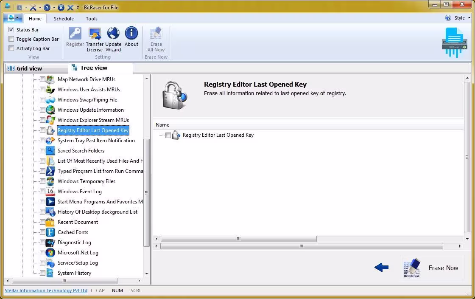Click the plain blue X quick-access icon

70,7
